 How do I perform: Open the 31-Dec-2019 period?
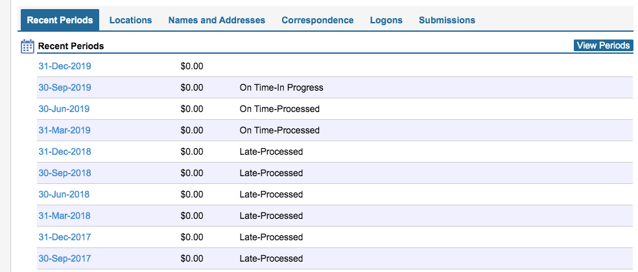65,66
